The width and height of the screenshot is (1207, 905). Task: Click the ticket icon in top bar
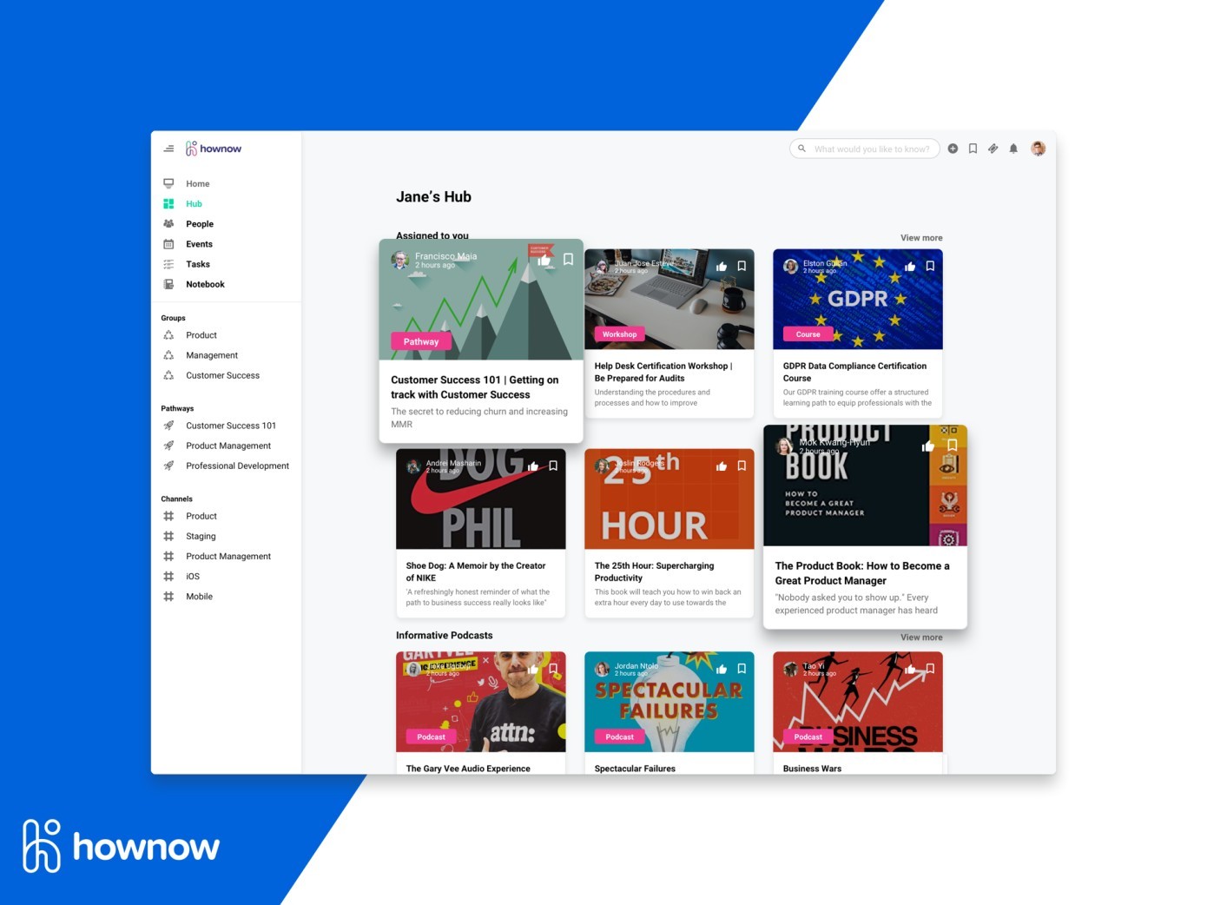[x=993, y=149]
